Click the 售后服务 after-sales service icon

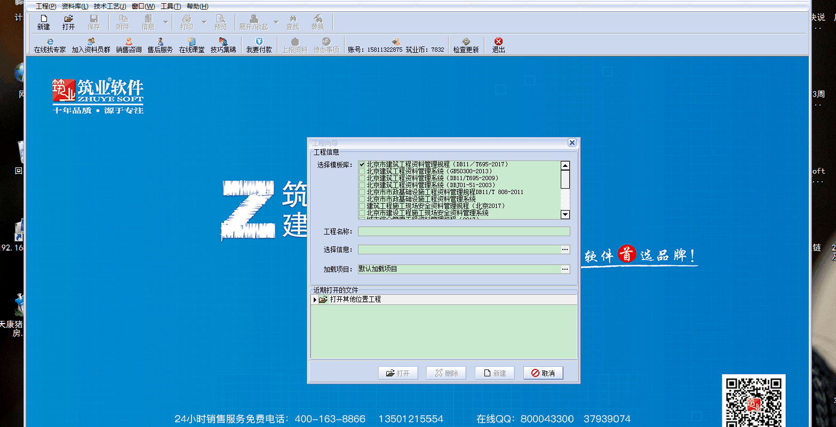point(160,42)
